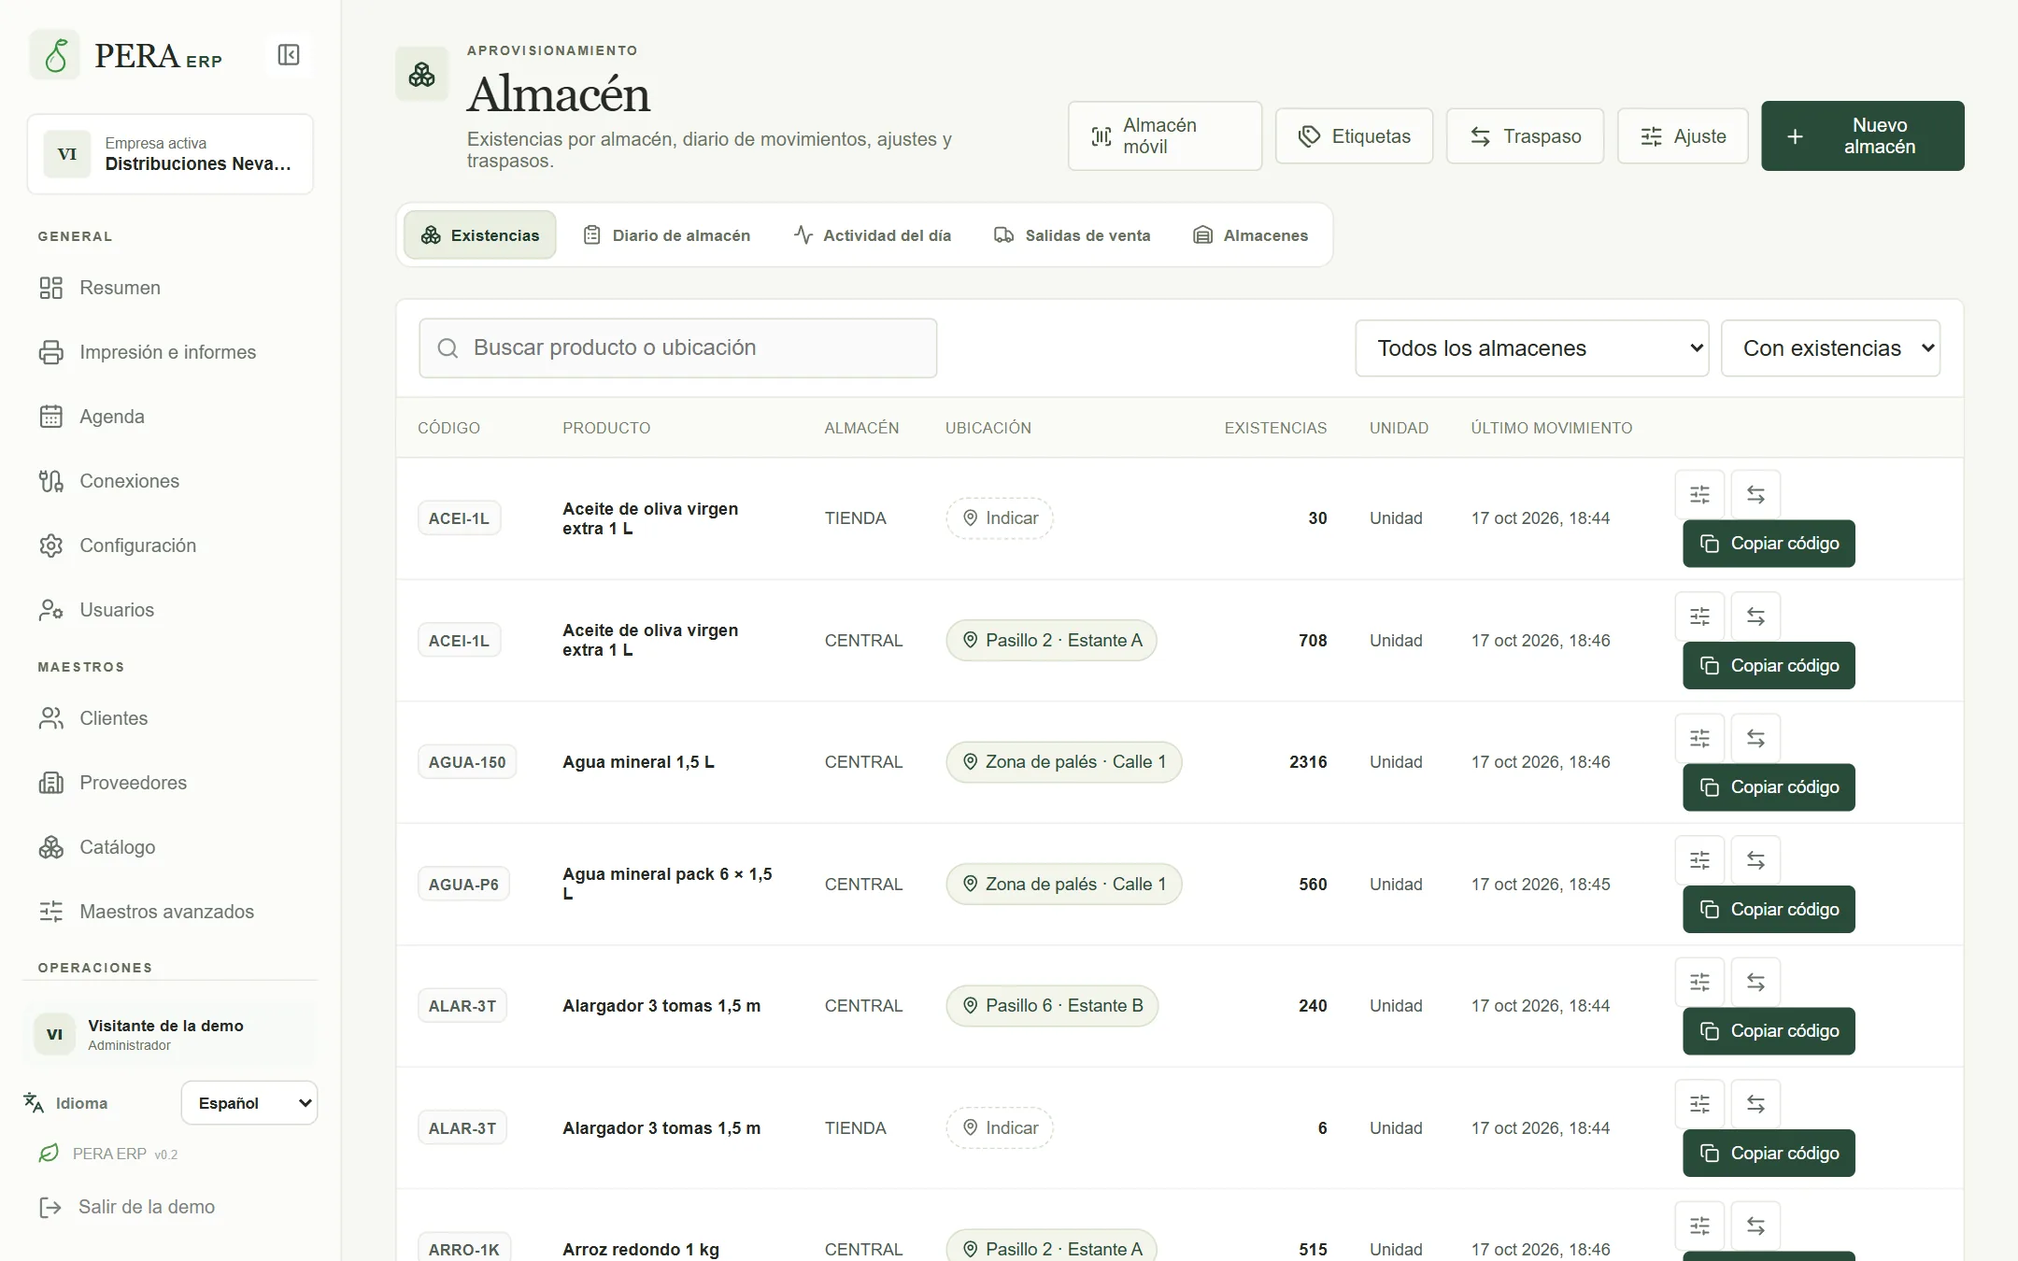The image size is (2018, 1261).
Task: Click the transfer icon for AGUA-150 row
Action: click(1755, 738)
